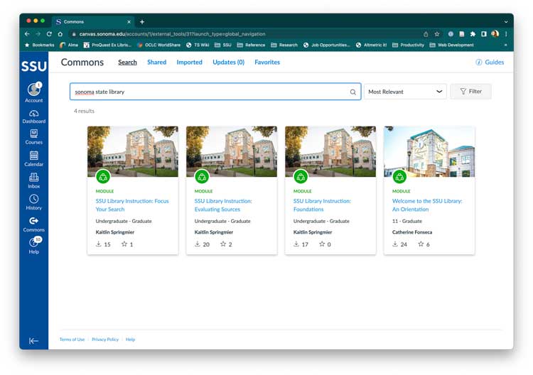533x375 pixels.
Task: Click the browser forward arrow
Action: click(x=38, y=34)
